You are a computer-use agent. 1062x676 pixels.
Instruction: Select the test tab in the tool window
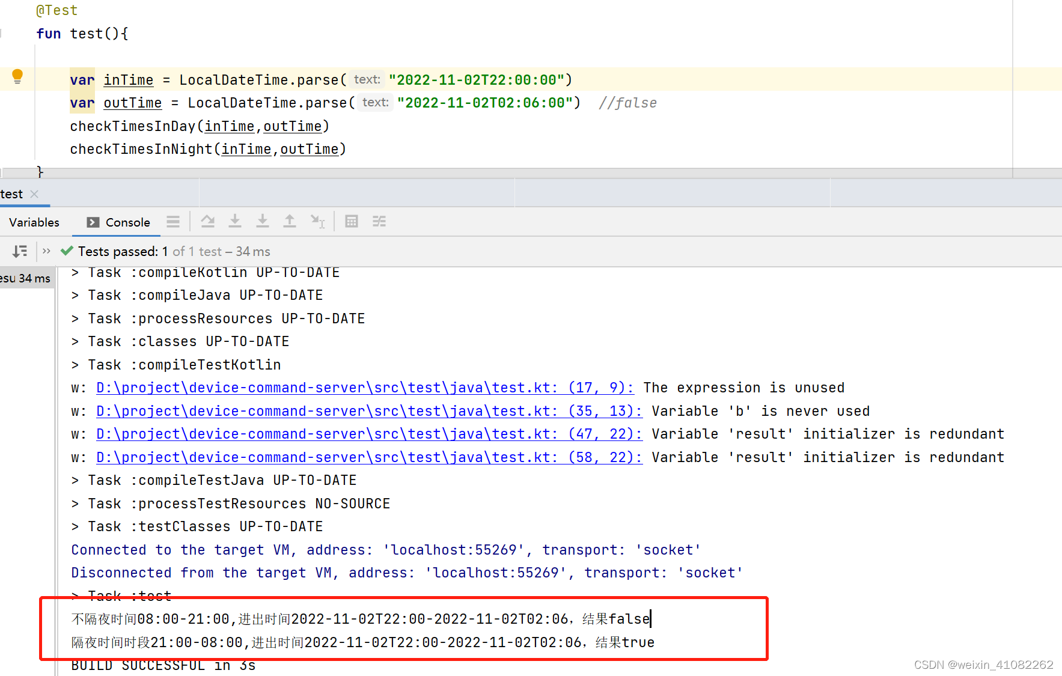11,193
